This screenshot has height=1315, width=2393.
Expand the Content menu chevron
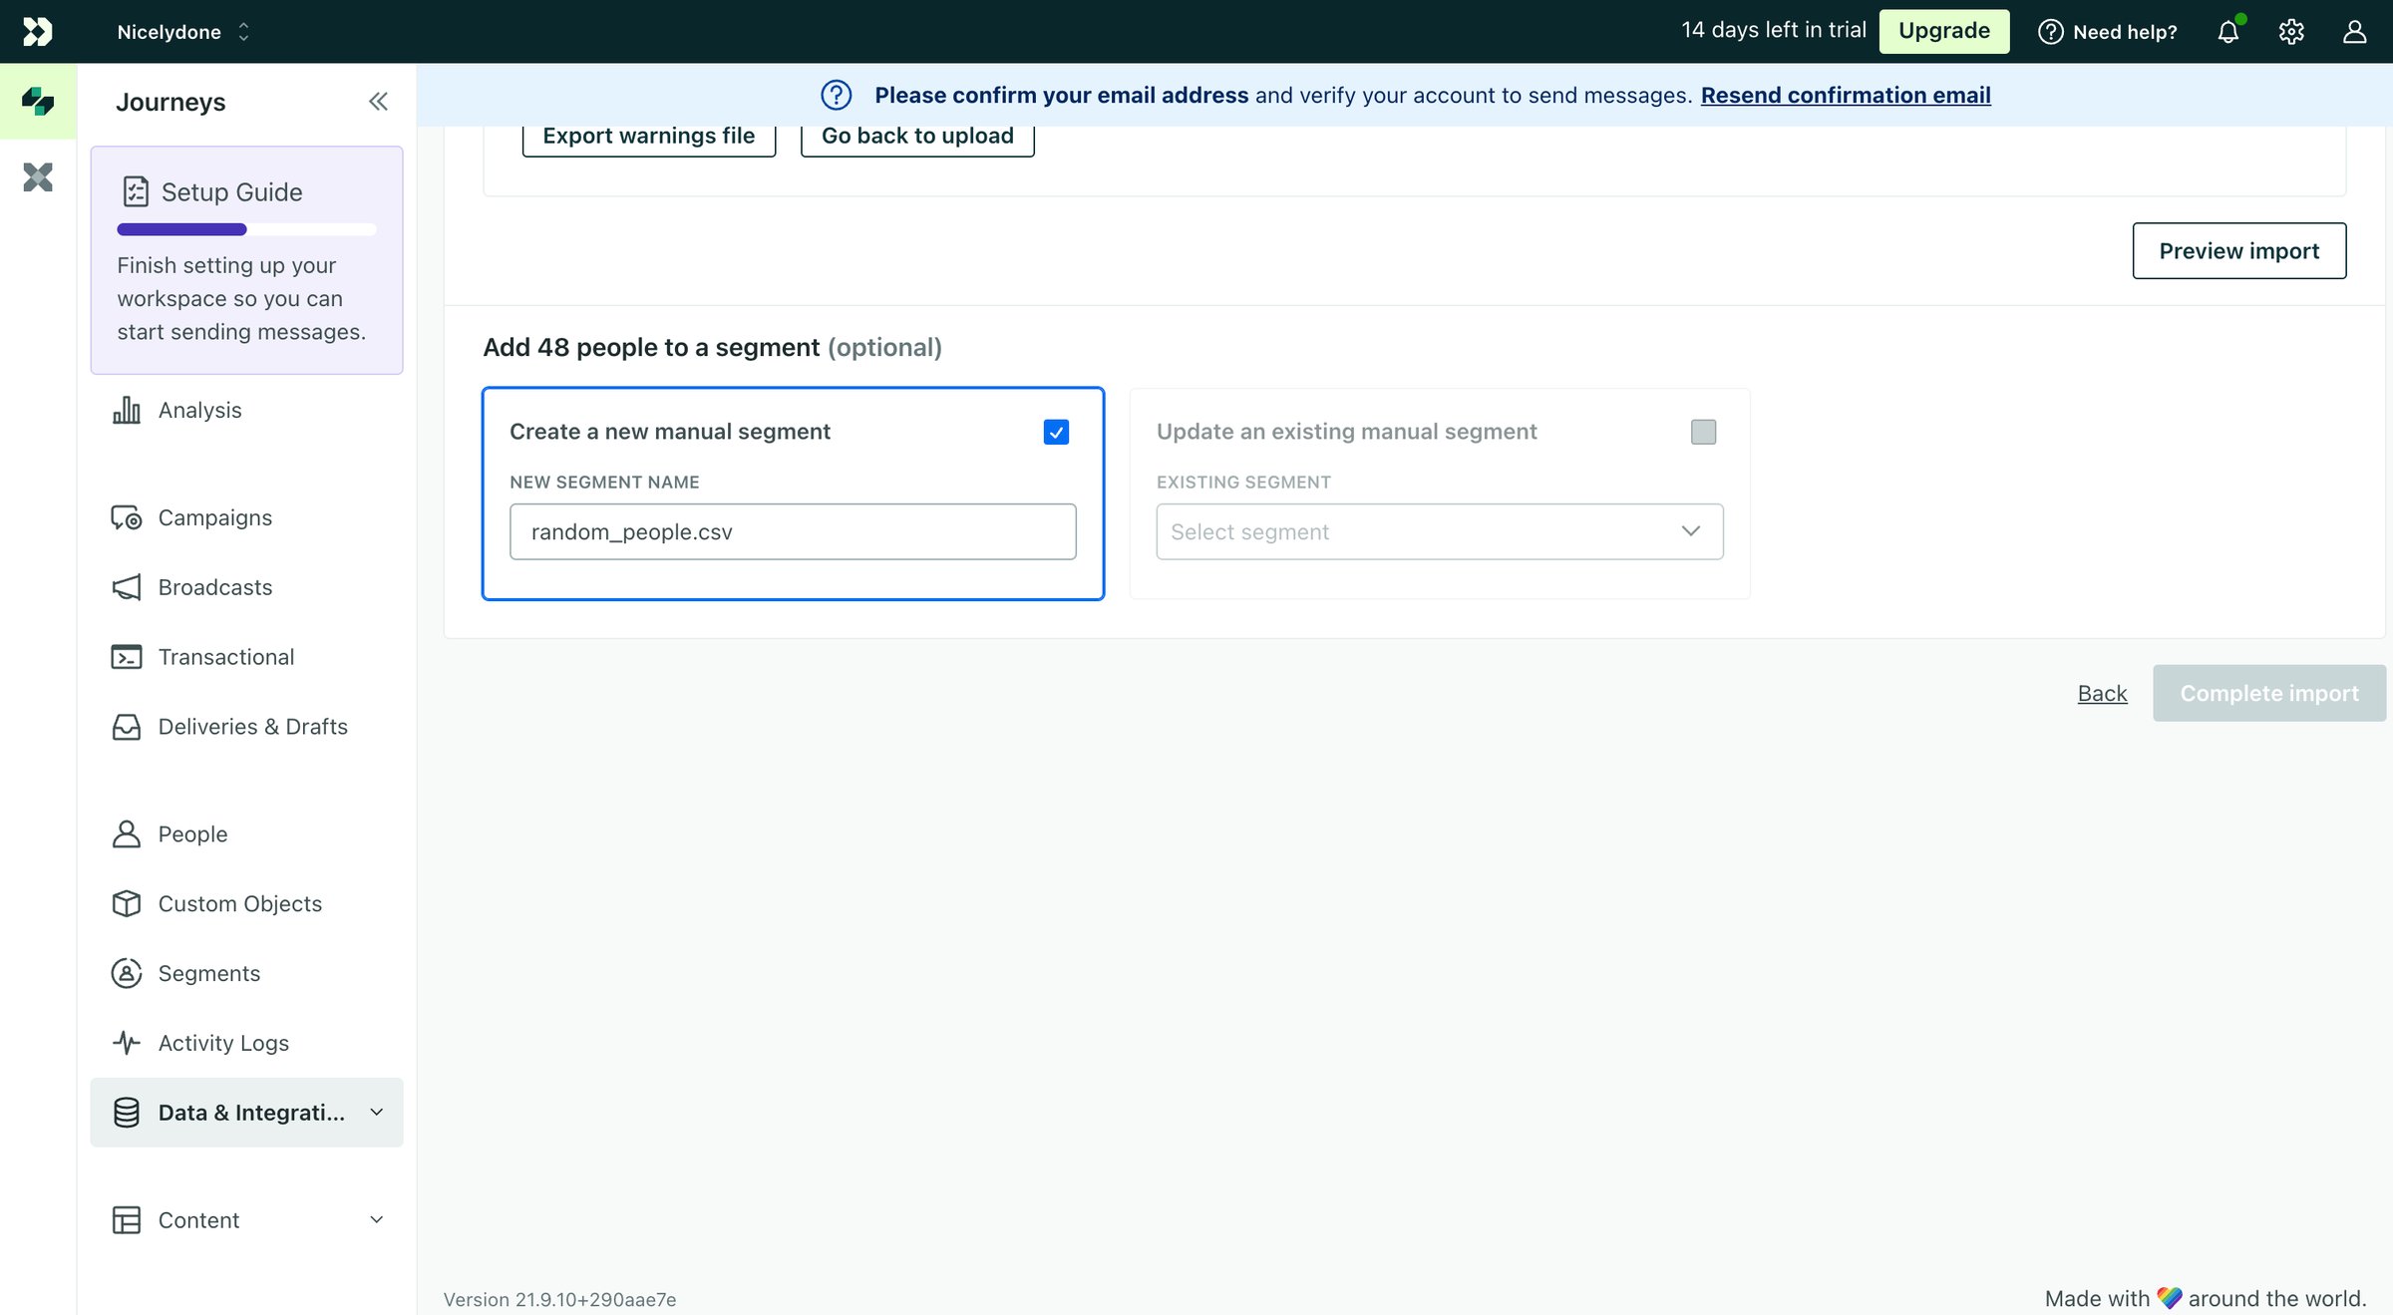[377, 1220]
